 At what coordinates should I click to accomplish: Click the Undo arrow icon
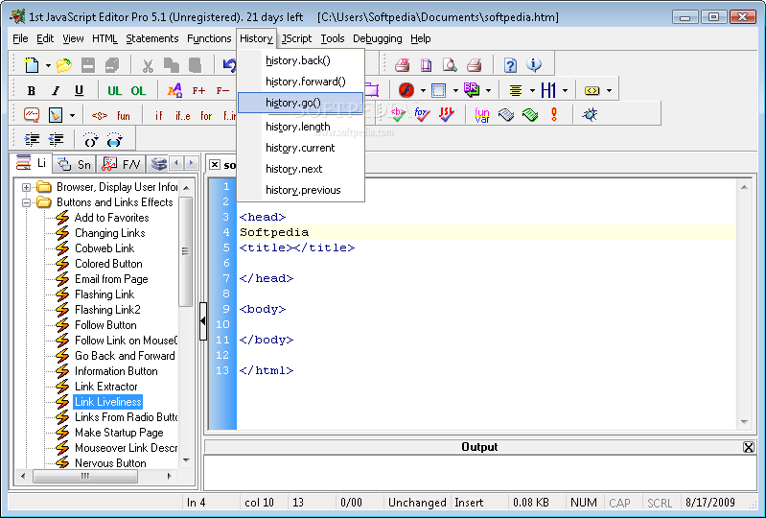click(x=229, y=65)
